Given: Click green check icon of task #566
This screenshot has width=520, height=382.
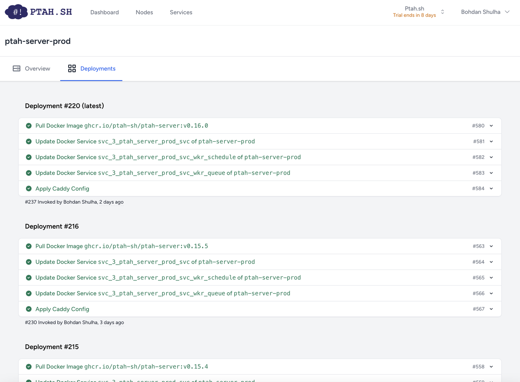Looking at the screenshot, I should tap(29, 293).
